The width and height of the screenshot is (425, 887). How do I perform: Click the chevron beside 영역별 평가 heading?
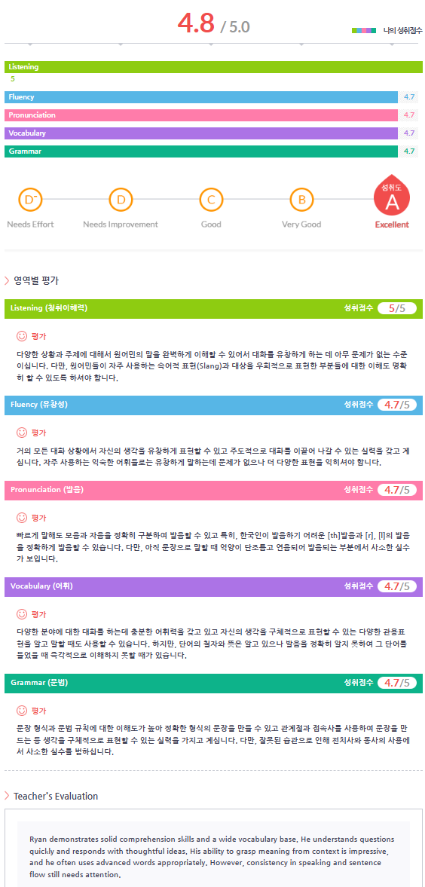click(7, 280)
